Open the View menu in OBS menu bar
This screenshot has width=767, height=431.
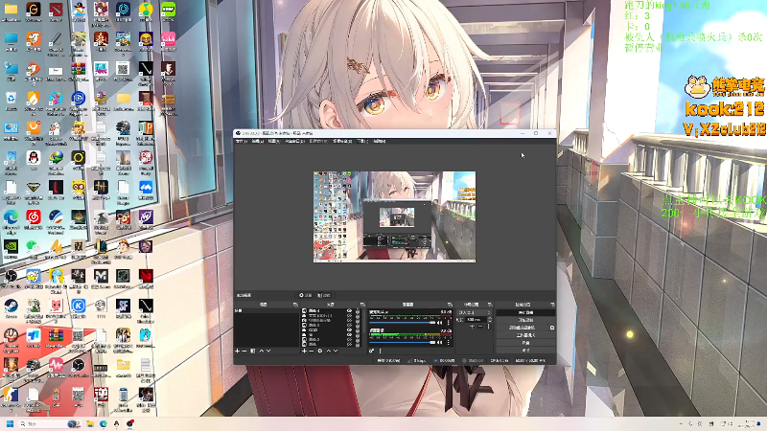273,141
